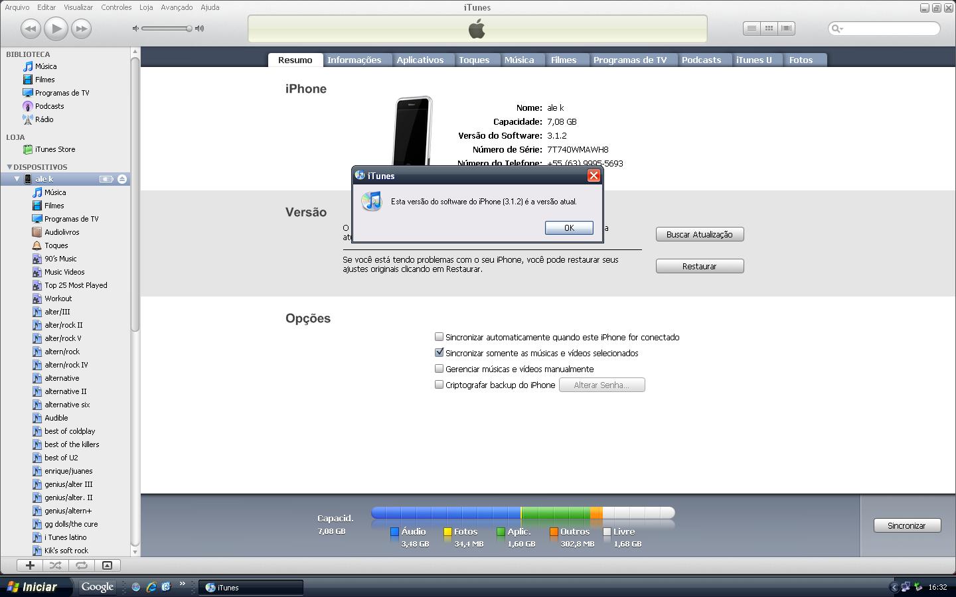The image size is (956, 597).
Task: Click the disabled Alterar Senha button
Action: (x=601, y=385)
